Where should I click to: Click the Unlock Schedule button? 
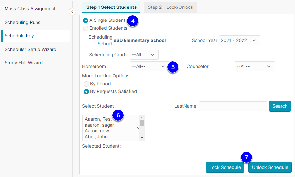270,167
